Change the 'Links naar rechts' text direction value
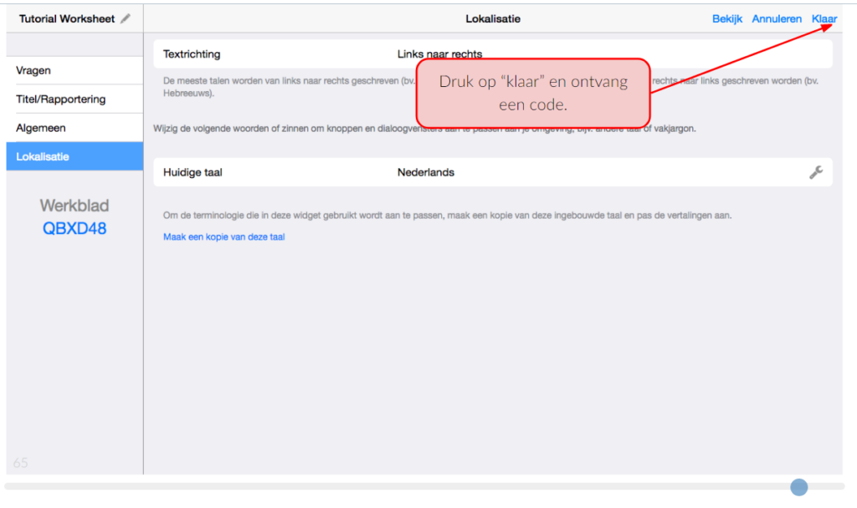Viewport: 857px width, 508px height. [439, 54]
